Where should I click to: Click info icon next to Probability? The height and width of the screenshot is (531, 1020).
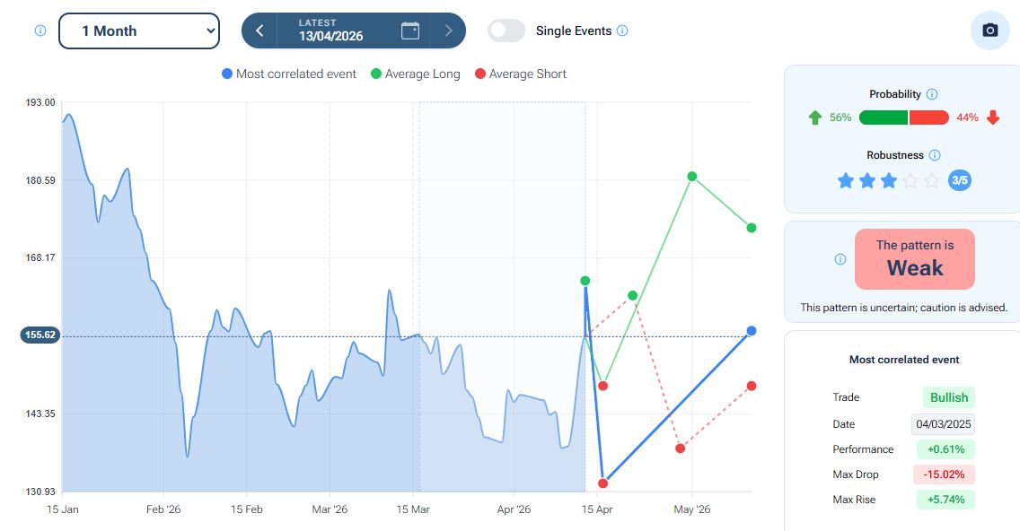932,94
